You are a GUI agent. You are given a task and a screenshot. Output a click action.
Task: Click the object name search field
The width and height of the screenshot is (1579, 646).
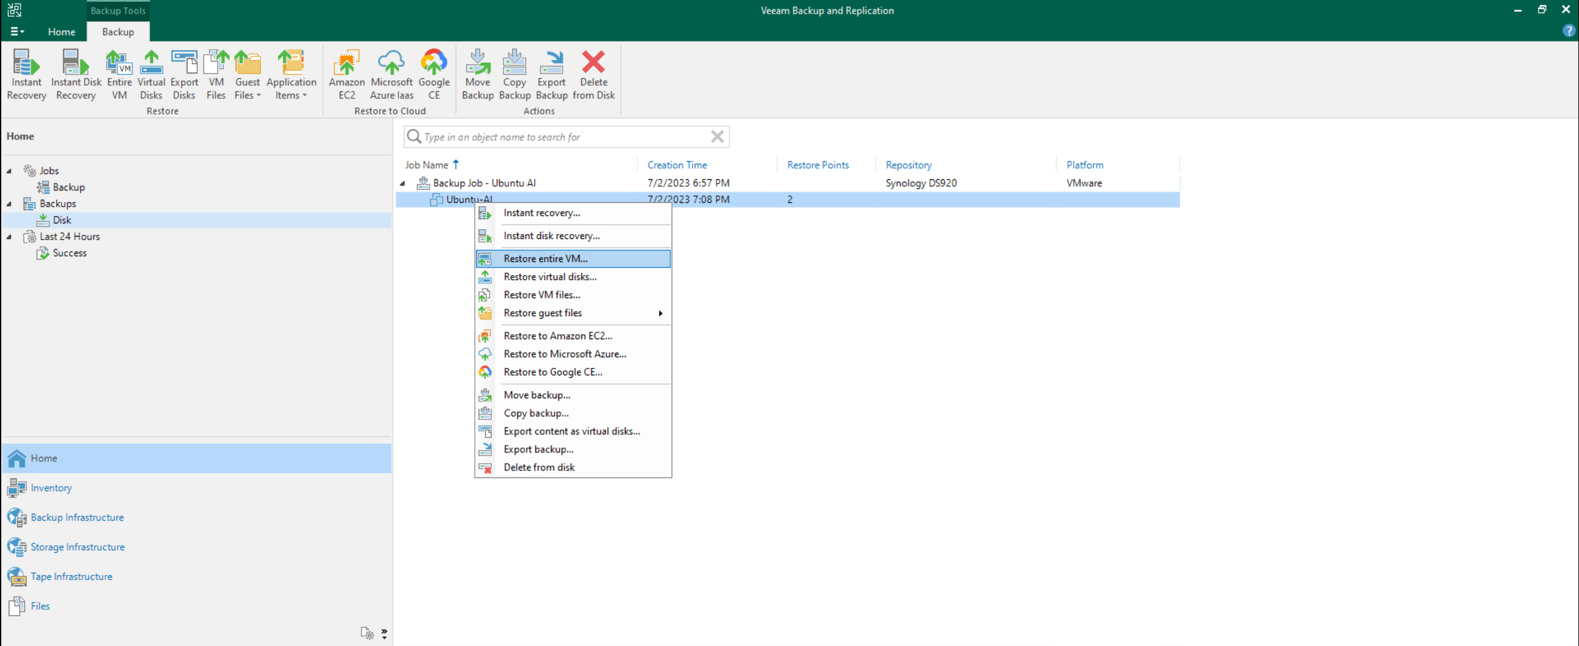[x=565, y=137]
